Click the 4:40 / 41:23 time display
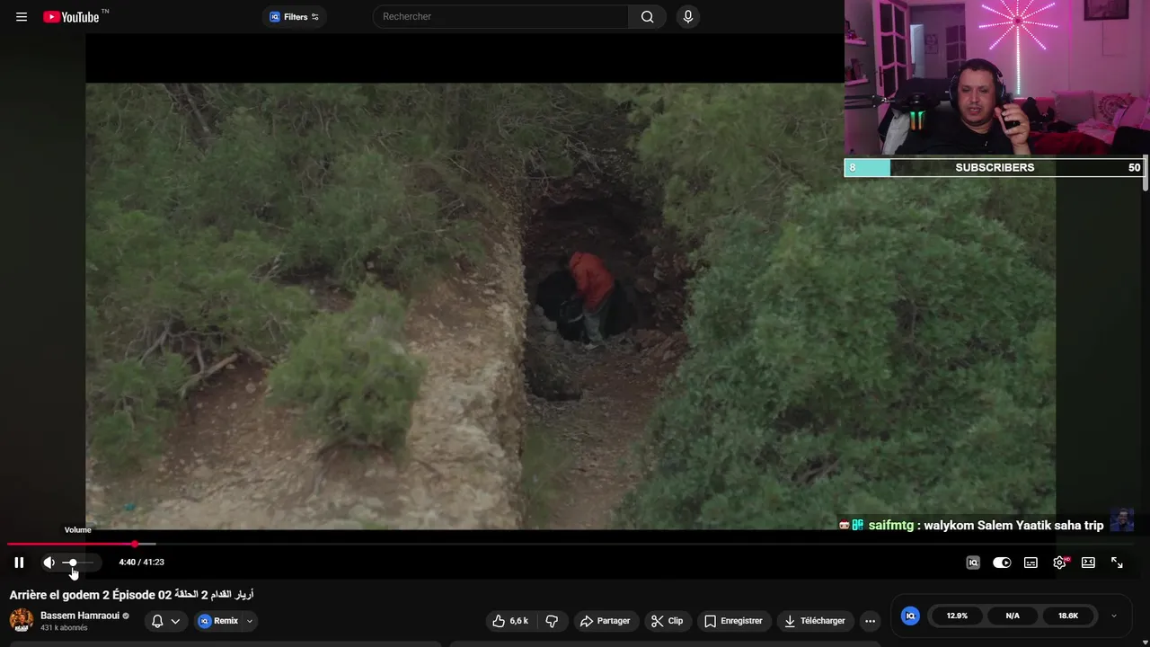This screenshot has height=647, width=1150. (x=141, y=563)
